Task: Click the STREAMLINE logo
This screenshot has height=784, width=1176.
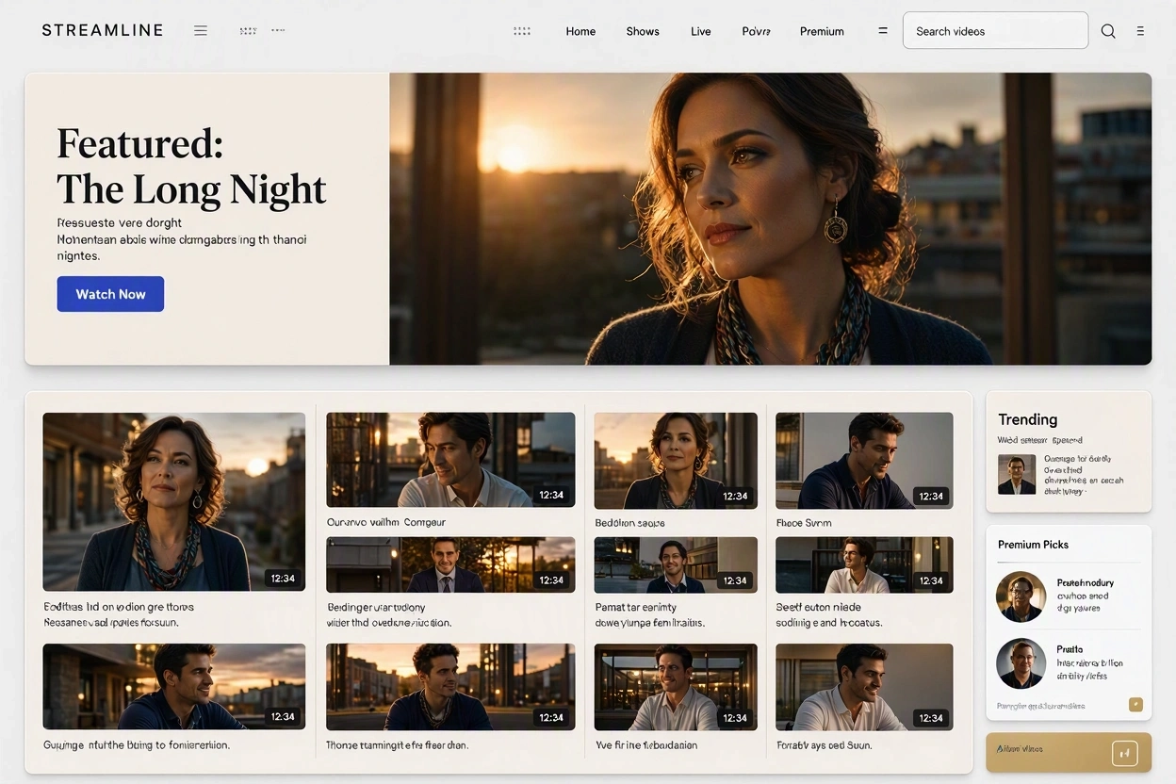Action: pos(103,30)
